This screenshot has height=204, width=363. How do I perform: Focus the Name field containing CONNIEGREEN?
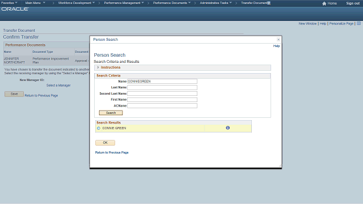(x=162, y=82)
